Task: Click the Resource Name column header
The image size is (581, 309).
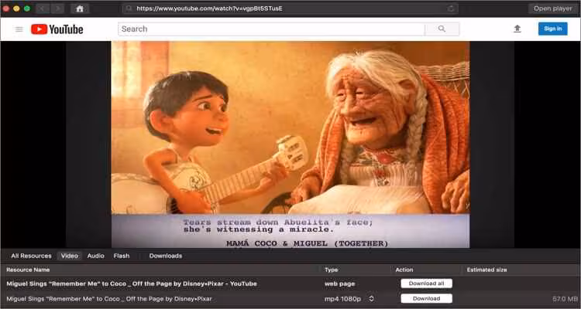Action: click(x=28, y=270)
